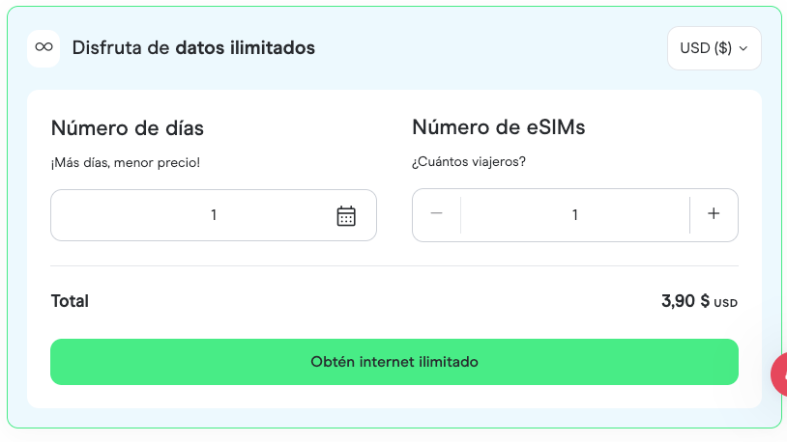Select the Número de días heading
The image size is (787, 442).
[127, 127]
